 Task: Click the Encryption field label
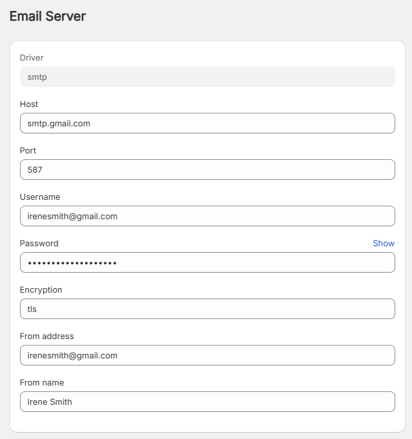(x=41, y=290)
